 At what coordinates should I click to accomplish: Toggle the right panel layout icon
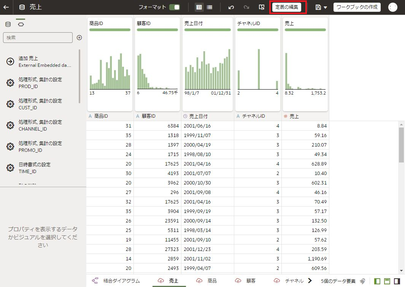coord(397,281)
